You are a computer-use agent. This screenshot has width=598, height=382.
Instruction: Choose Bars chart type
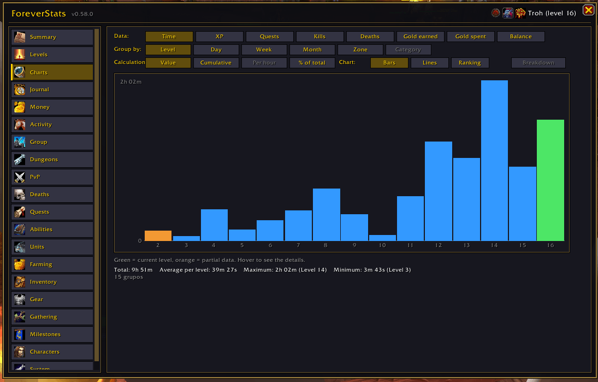point(389,63)
